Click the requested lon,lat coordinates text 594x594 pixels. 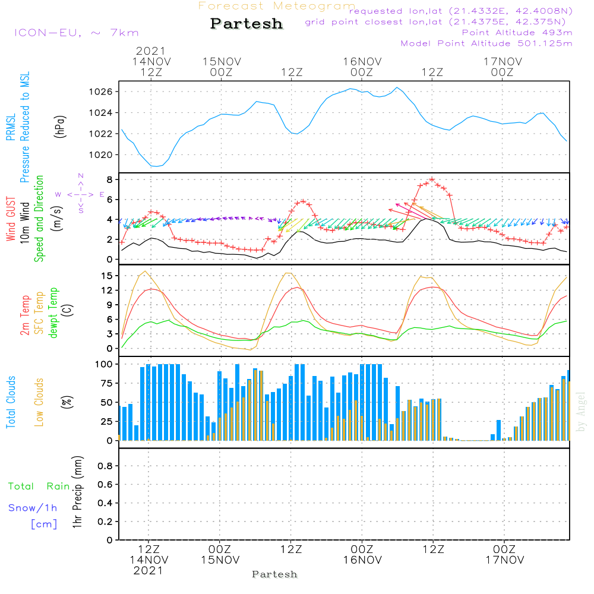[x=461, y=11]
